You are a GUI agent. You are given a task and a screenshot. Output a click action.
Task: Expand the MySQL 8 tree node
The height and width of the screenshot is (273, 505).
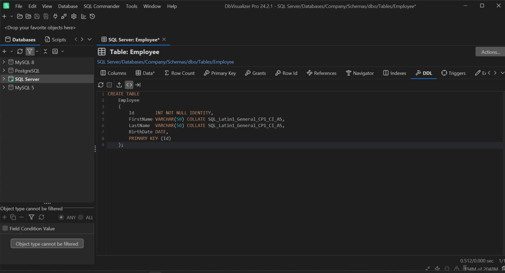(3, 62)
